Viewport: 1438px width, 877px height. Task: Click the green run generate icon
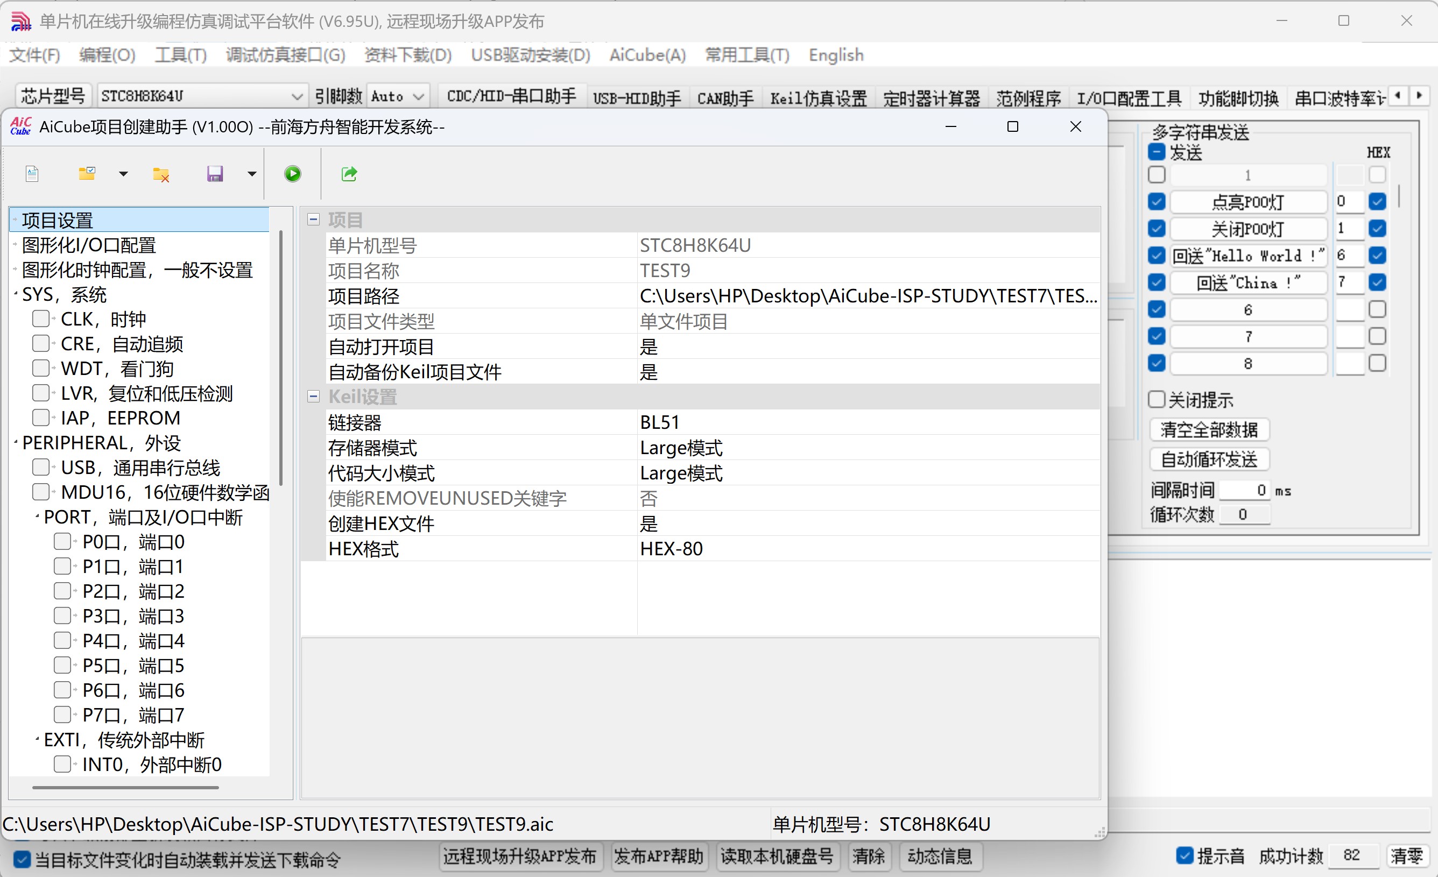pyautogui.click(x=292, y=174)
